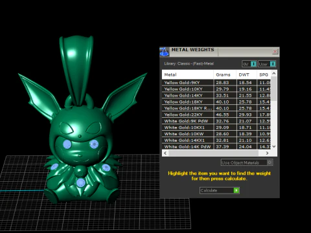Select the White Gold:14K PdW row

[x=216, y=147]
